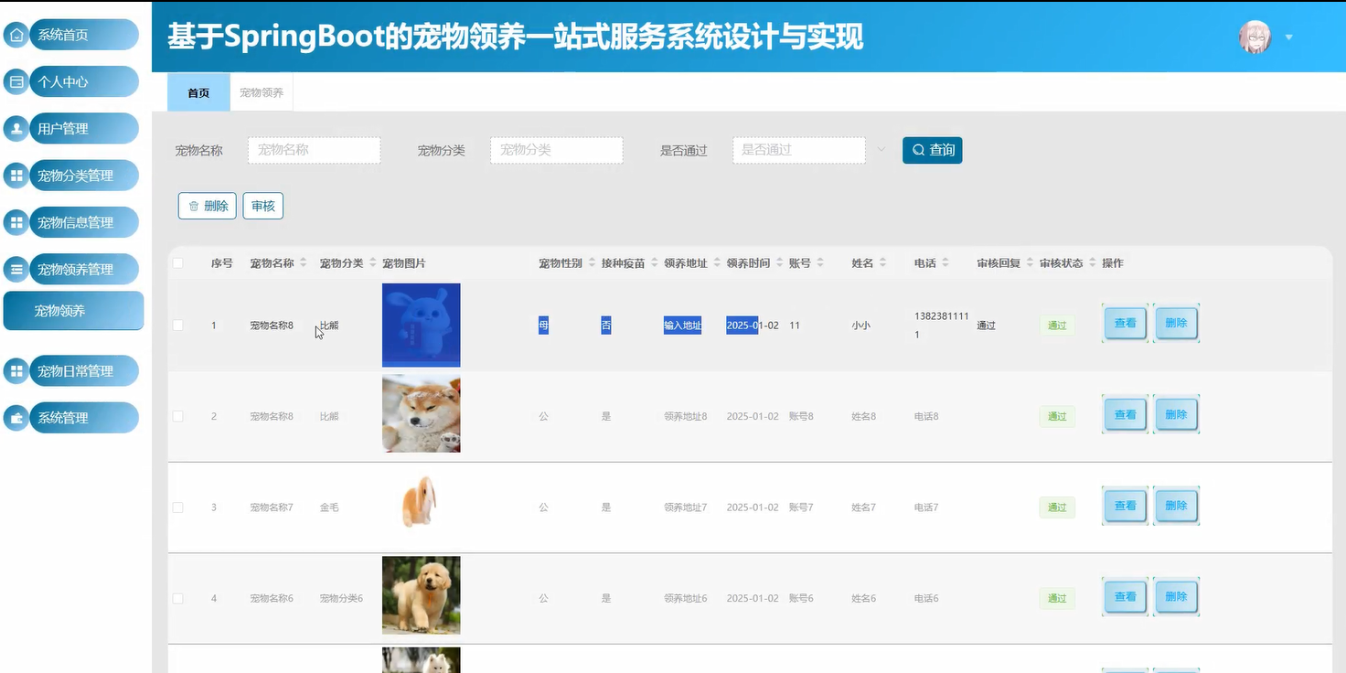Check the checkbox for row 序号 3
This screenshot has width=1346, height=673.
(x=178, y=506)
